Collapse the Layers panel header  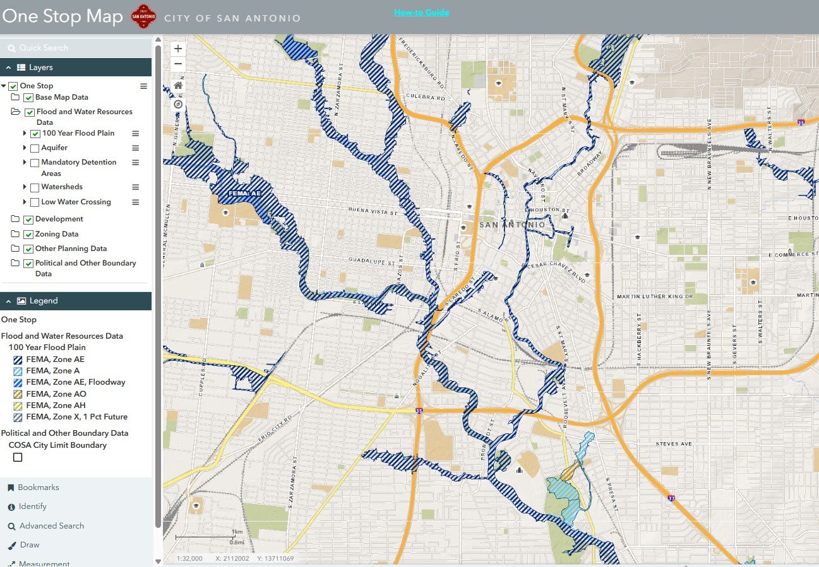point(8,67)
